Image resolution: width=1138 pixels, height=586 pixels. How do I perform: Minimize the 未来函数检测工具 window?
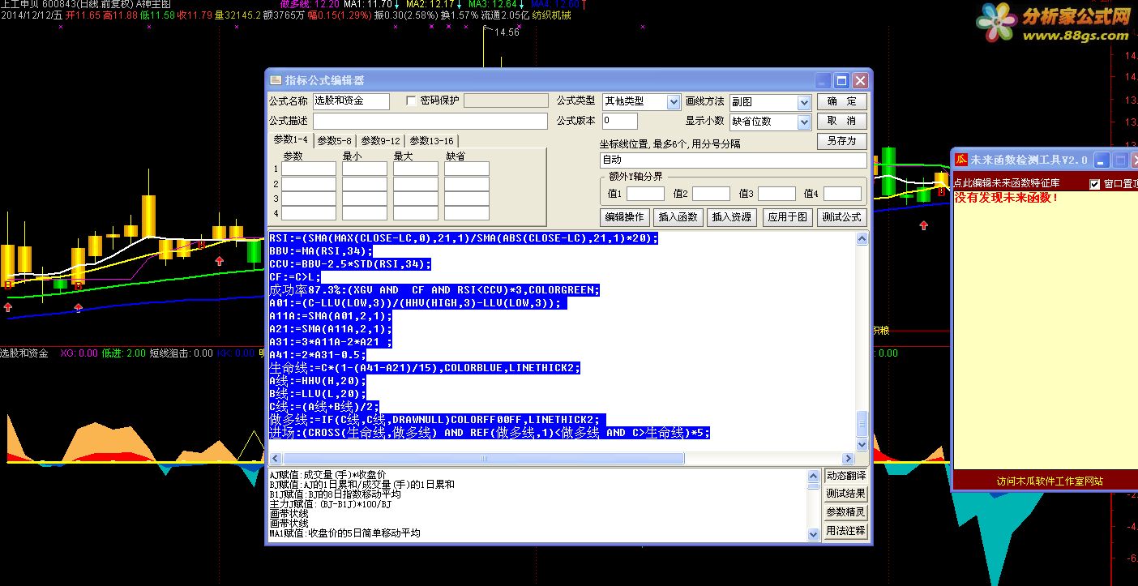coord(1102,160)
